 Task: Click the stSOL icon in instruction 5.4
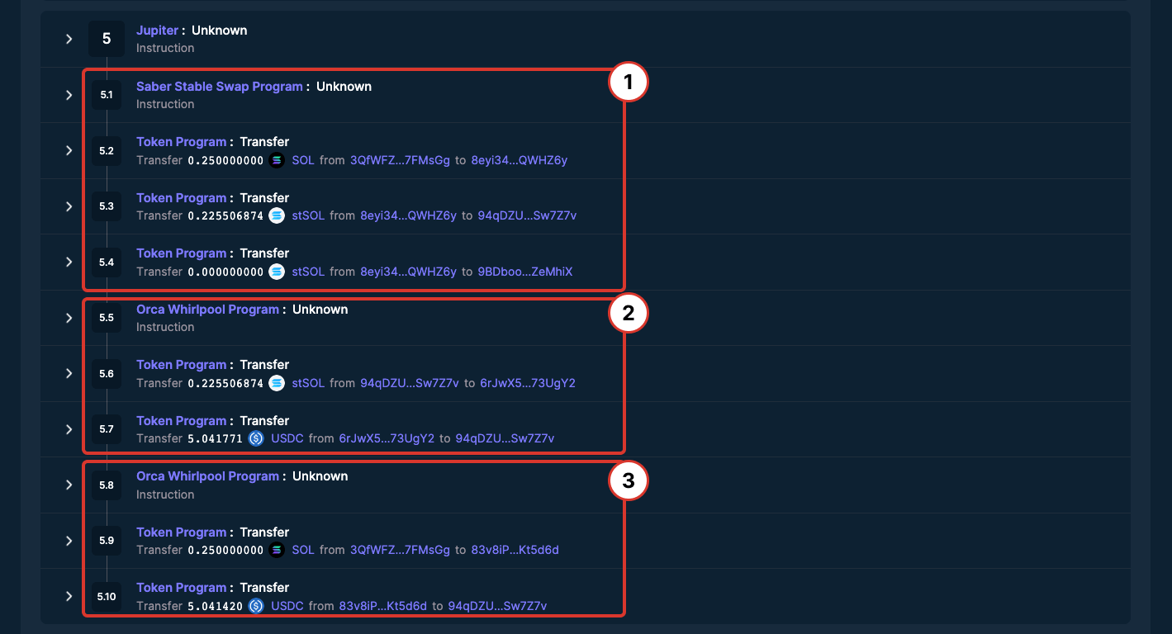click(277, 272)
